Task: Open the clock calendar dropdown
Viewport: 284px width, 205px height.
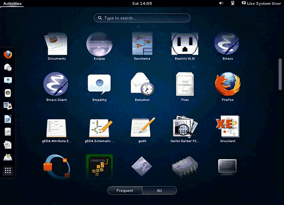Action: 142,3
